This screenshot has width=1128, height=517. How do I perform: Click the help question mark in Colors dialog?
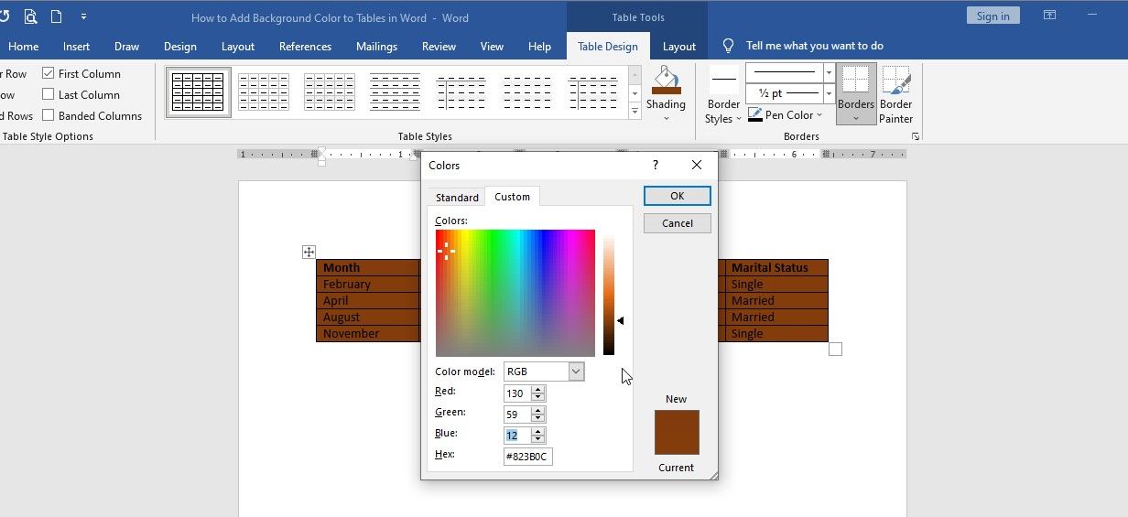(655, 166)
